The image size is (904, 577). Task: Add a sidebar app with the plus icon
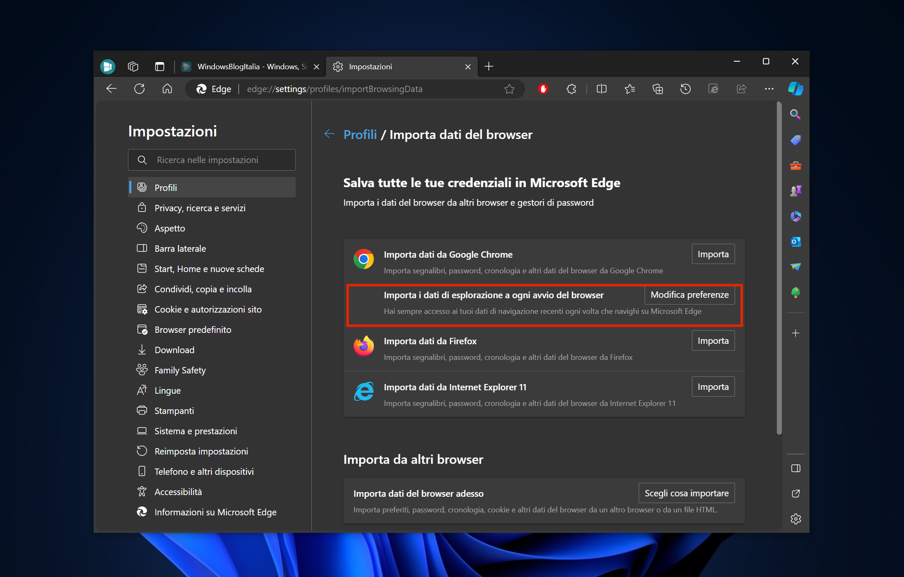[x=796, y=333]
